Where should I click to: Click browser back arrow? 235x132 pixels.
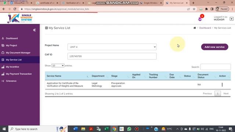coord(4,9)
